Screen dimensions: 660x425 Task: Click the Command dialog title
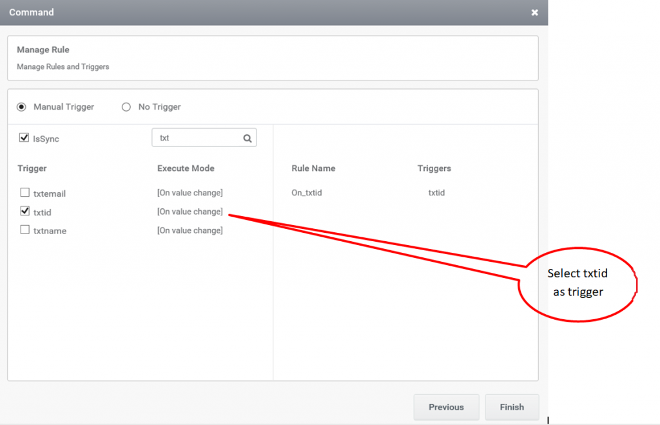click(32, 12)
